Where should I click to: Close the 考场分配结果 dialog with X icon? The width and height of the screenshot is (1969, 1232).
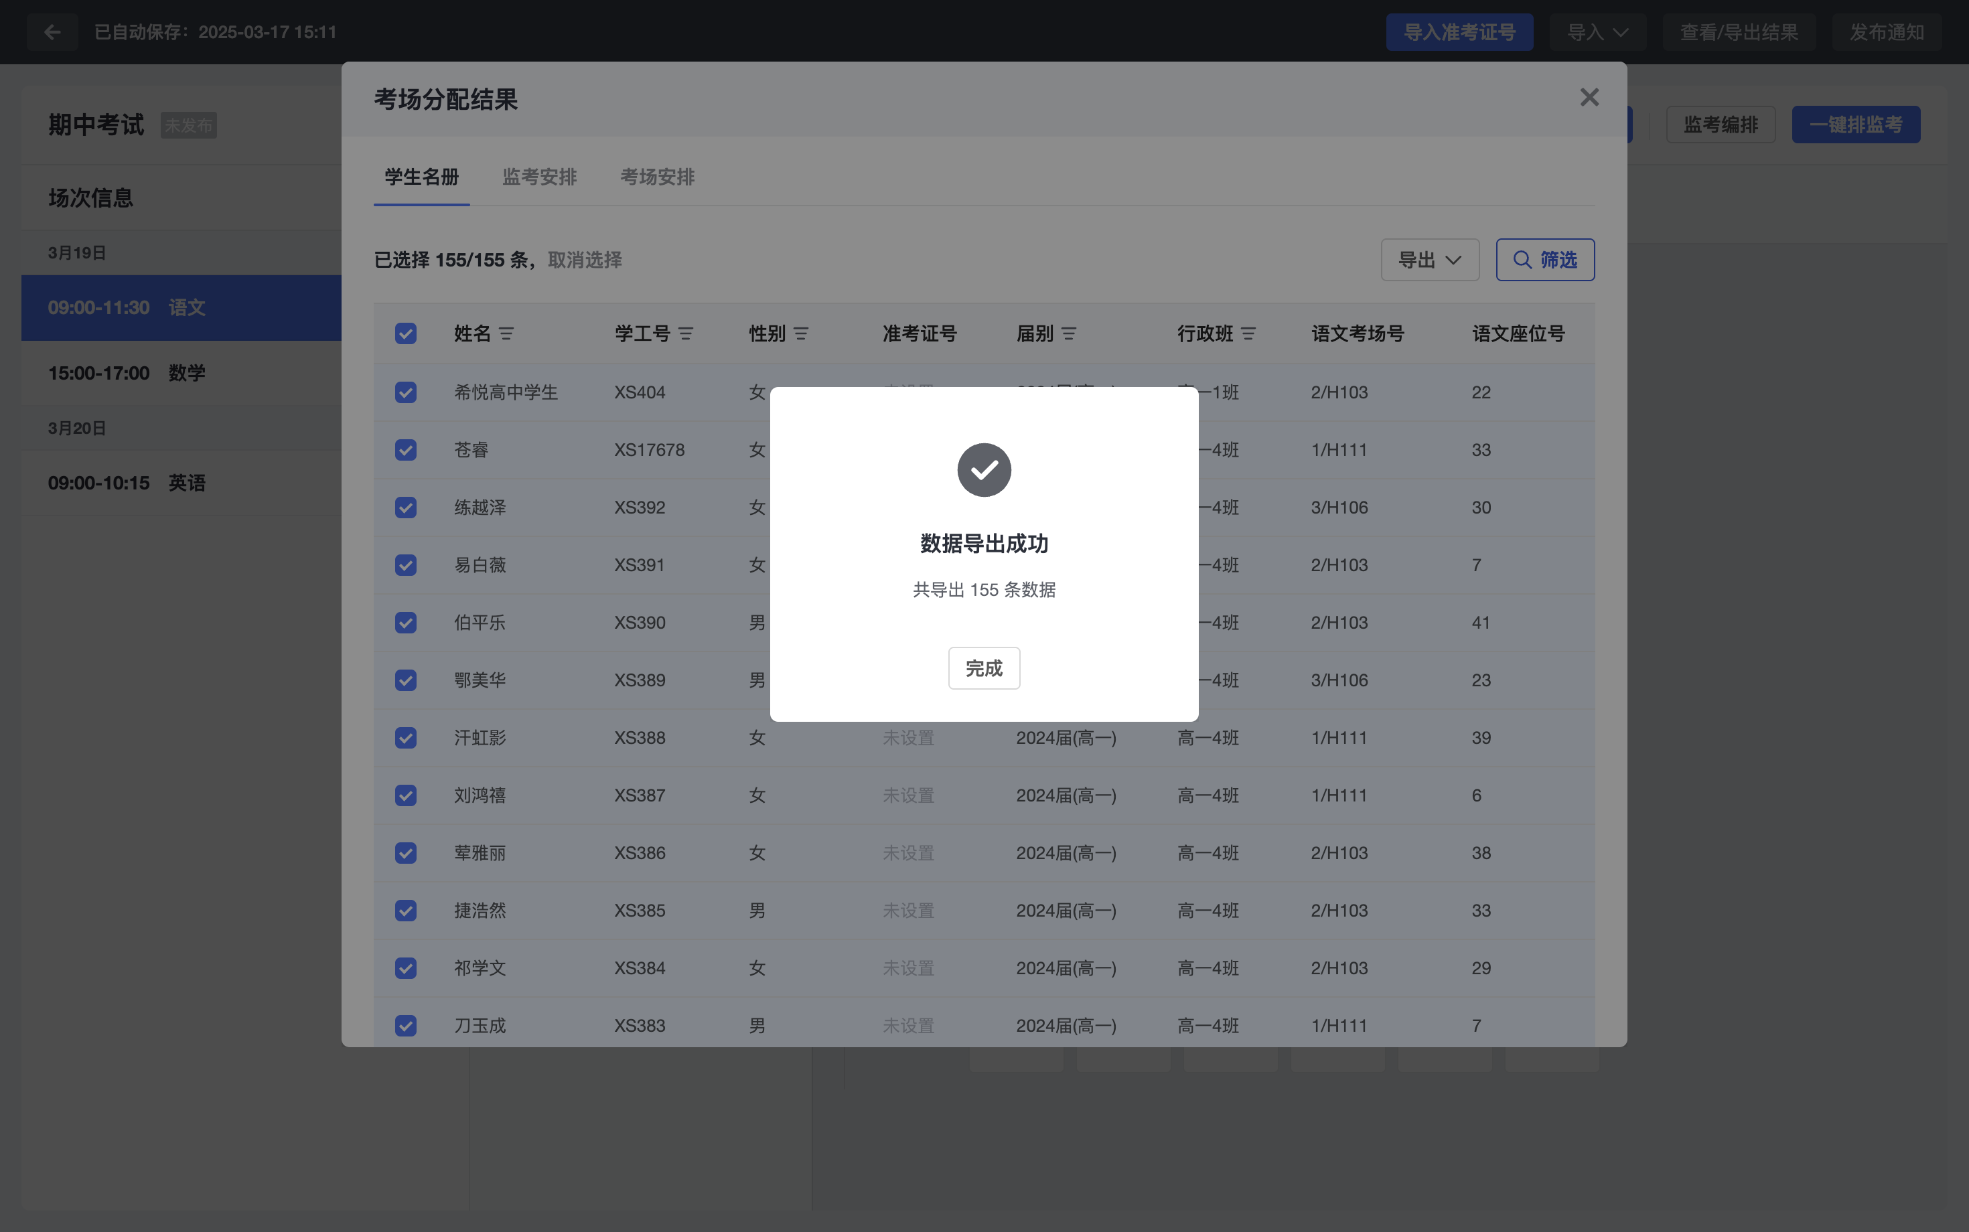coord(1589,97)
